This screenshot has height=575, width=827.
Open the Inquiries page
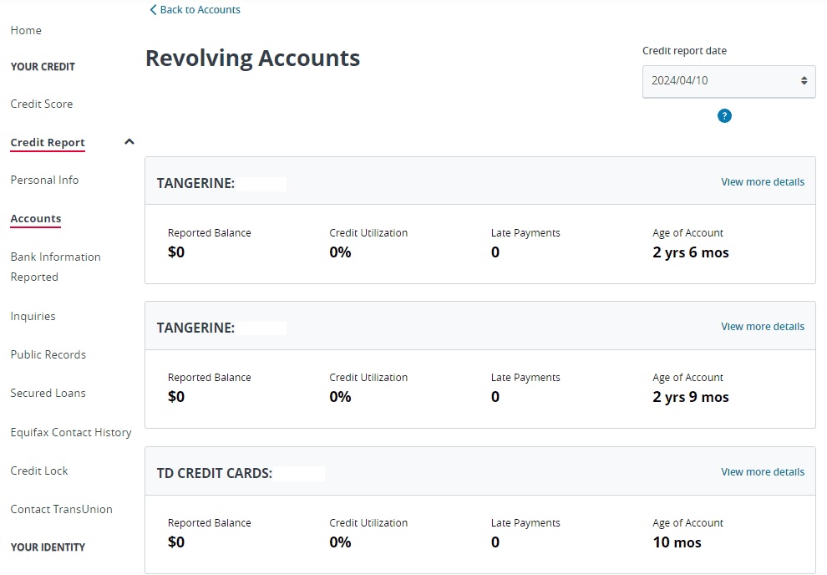(x=33, y=316)
